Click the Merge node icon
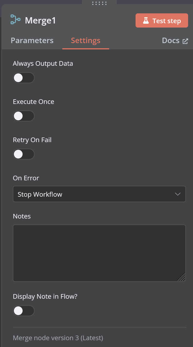 tap(15, 20)
